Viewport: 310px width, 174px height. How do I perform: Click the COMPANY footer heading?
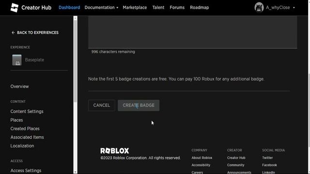[x=199, y=150]
